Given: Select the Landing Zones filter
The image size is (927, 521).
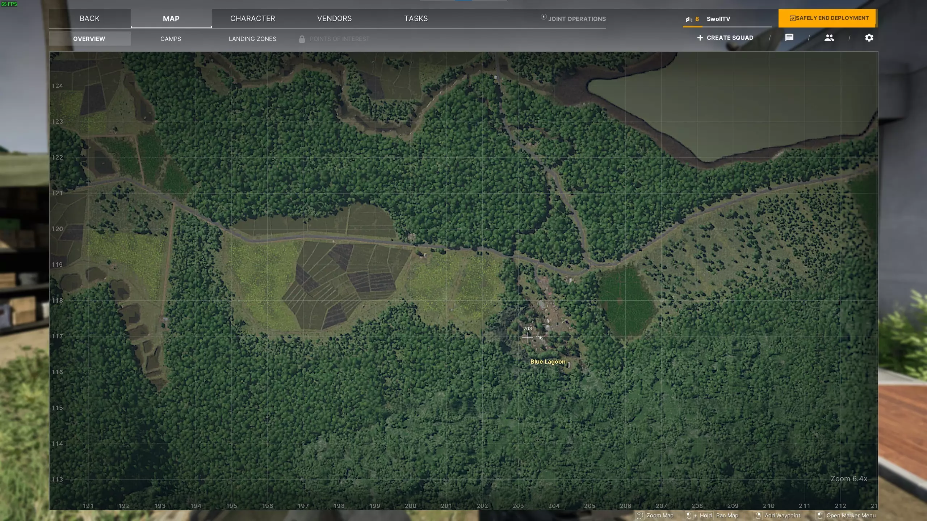Looking at the screenshot, I should pos(252,39).
